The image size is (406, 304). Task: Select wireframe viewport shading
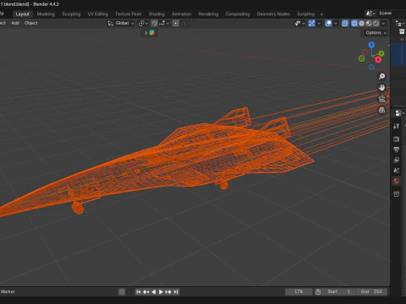(354, 24)
